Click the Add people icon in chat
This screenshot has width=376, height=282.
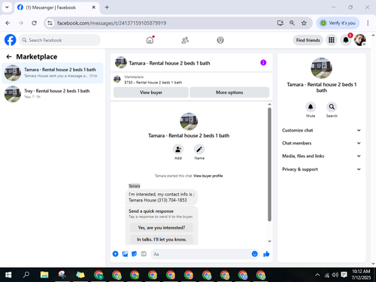point(178,150)
